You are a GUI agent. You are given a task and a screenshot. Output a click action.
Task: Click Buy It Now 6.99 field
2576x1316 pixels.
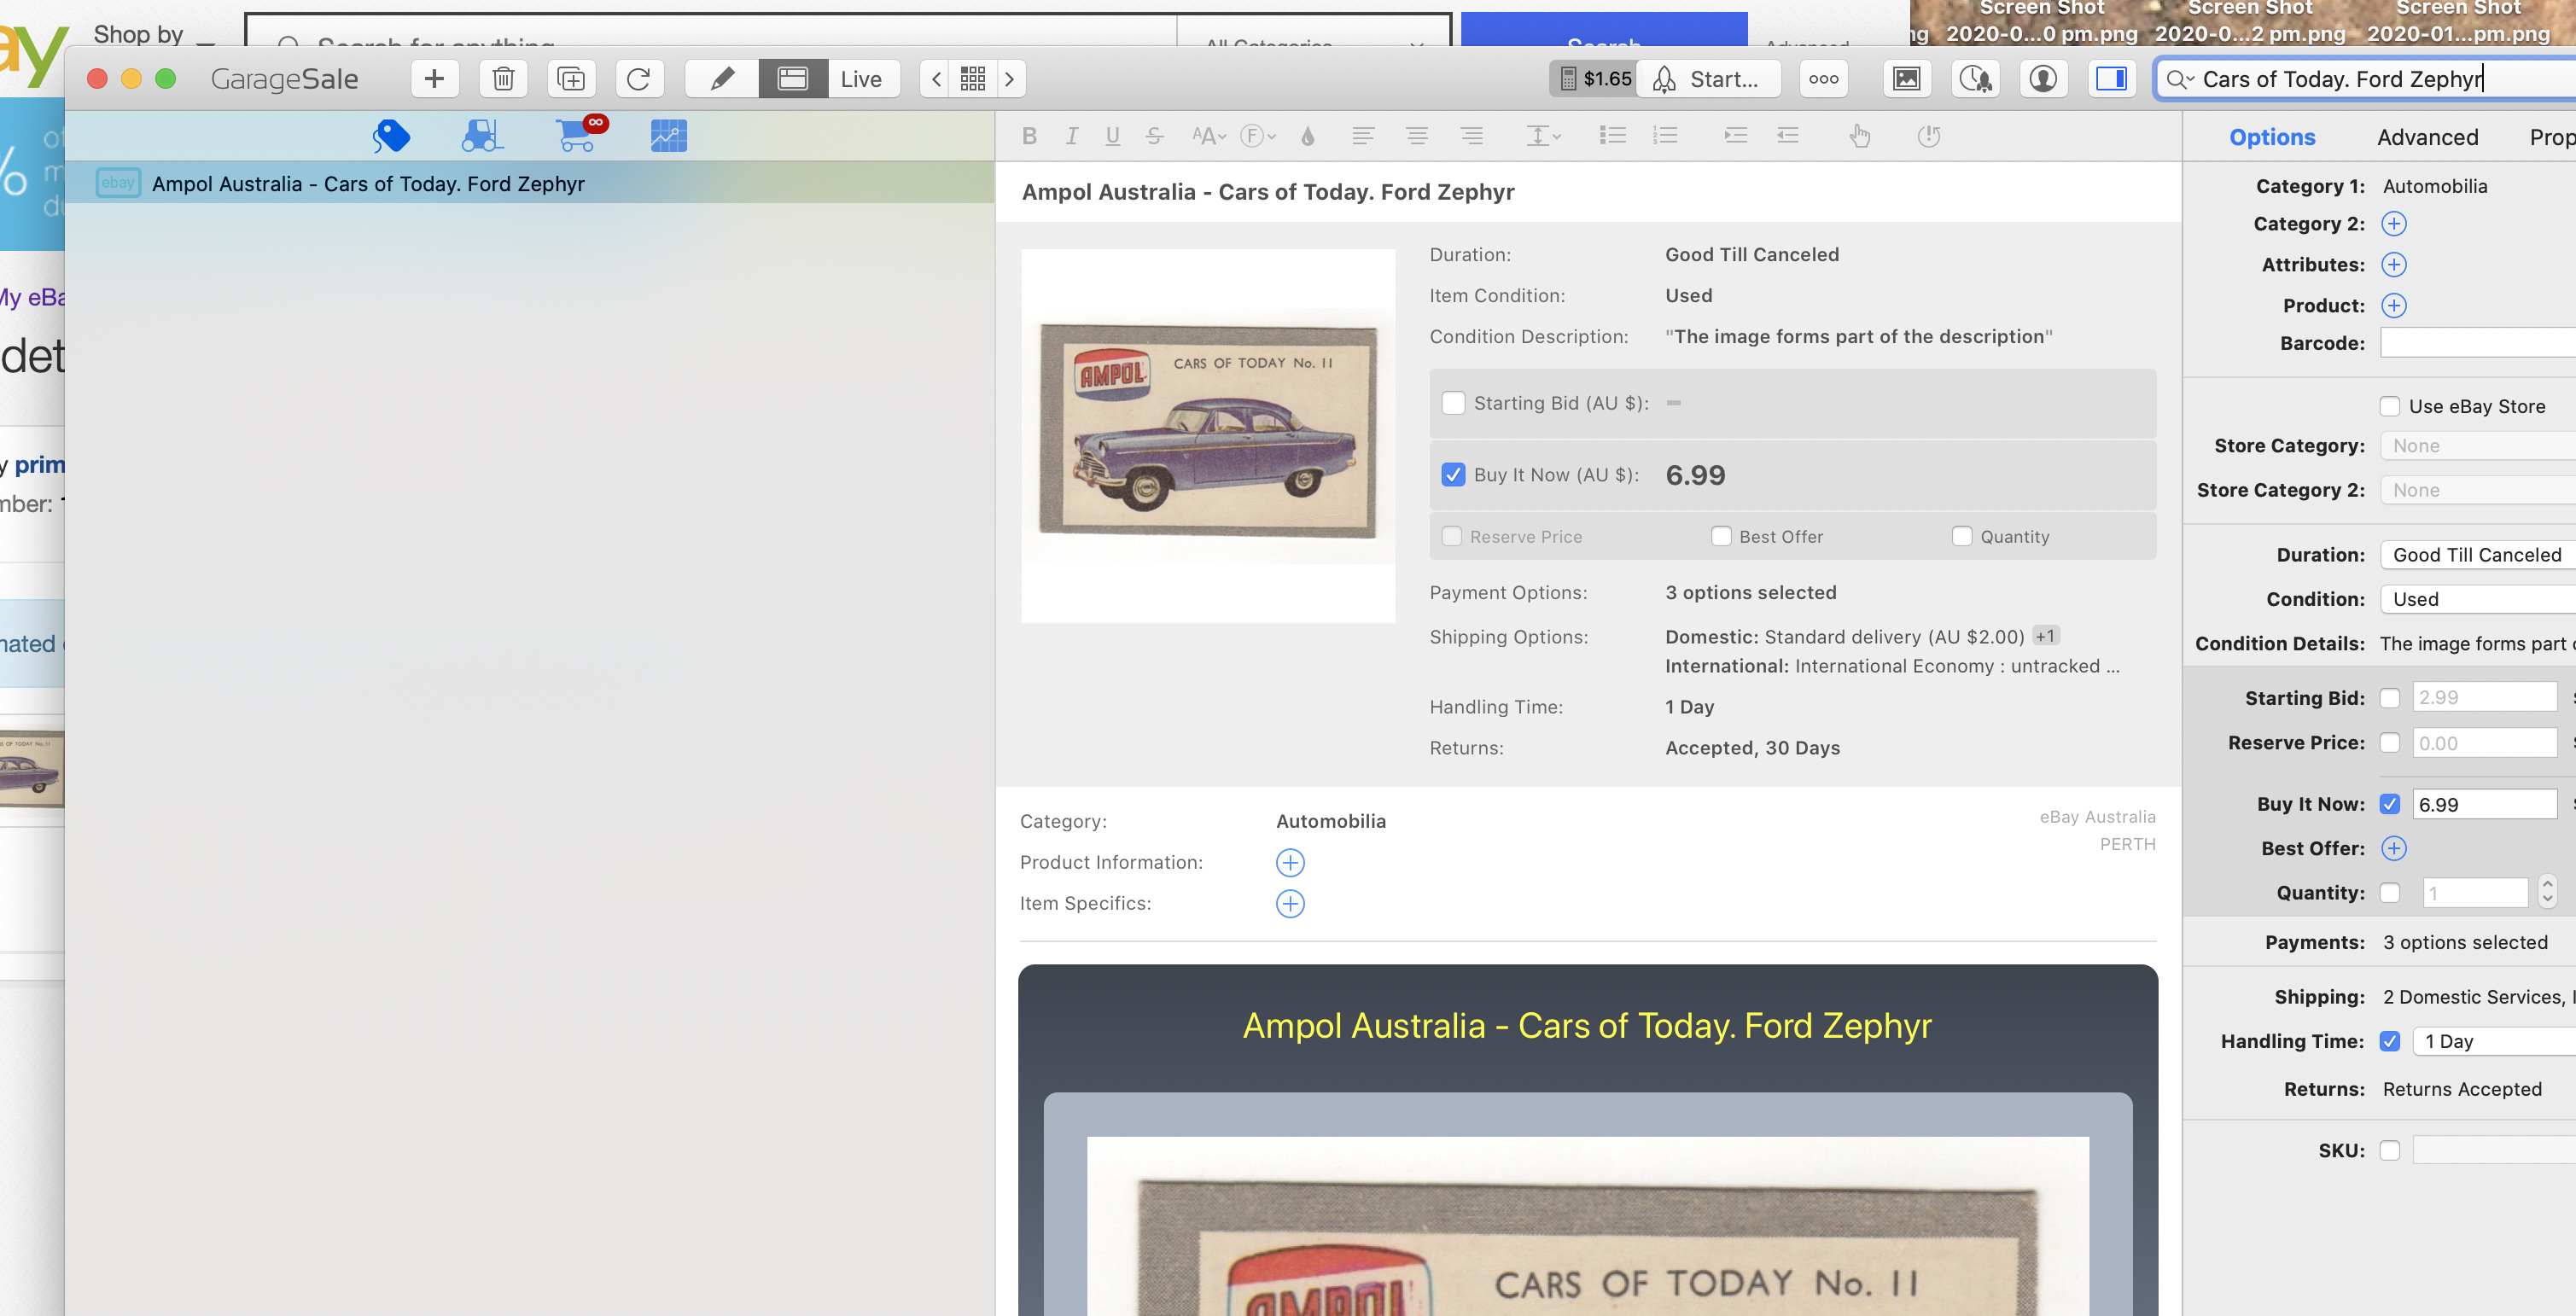2484,804
